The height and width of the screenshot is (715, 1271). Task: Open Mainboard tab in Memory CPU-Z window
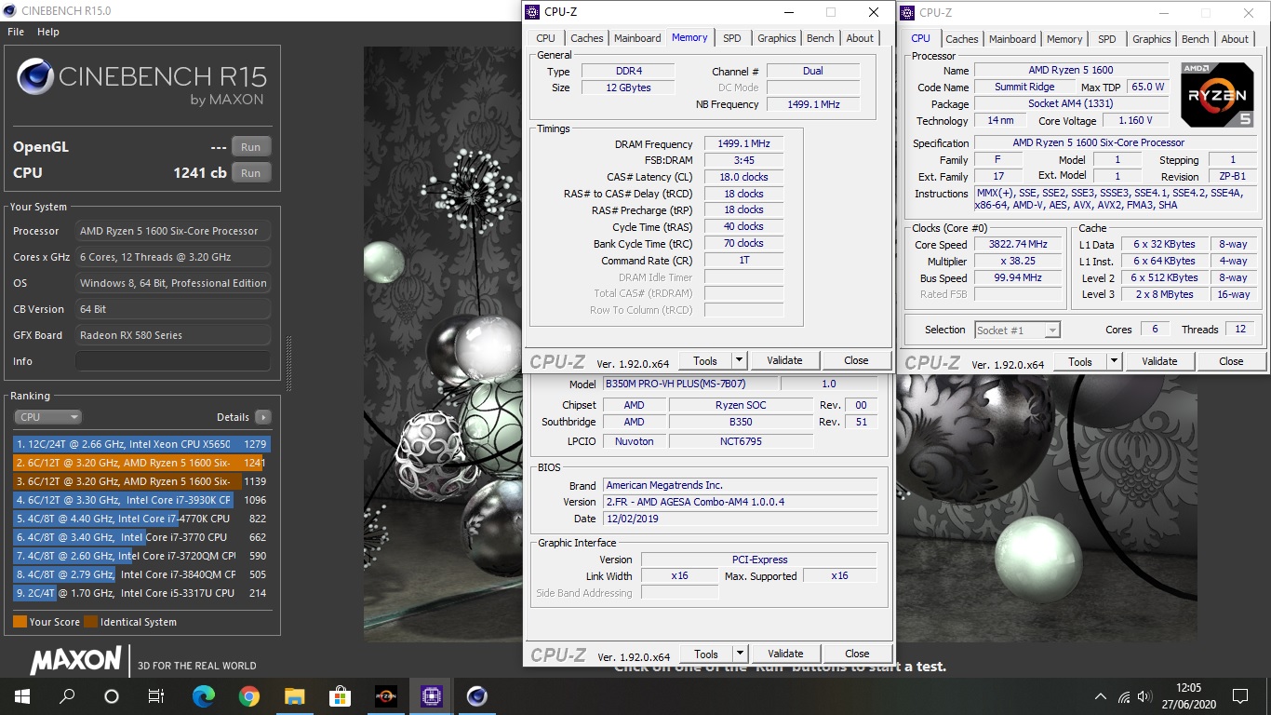click(637, 38)
